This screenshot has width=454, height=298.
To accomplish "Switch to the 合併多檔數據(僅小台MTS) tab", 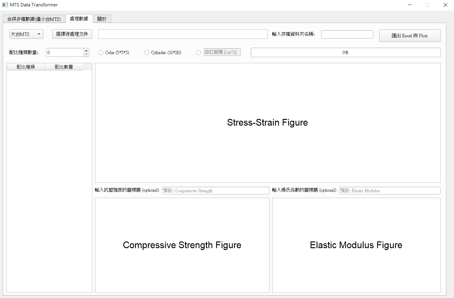I will [34, 19].
